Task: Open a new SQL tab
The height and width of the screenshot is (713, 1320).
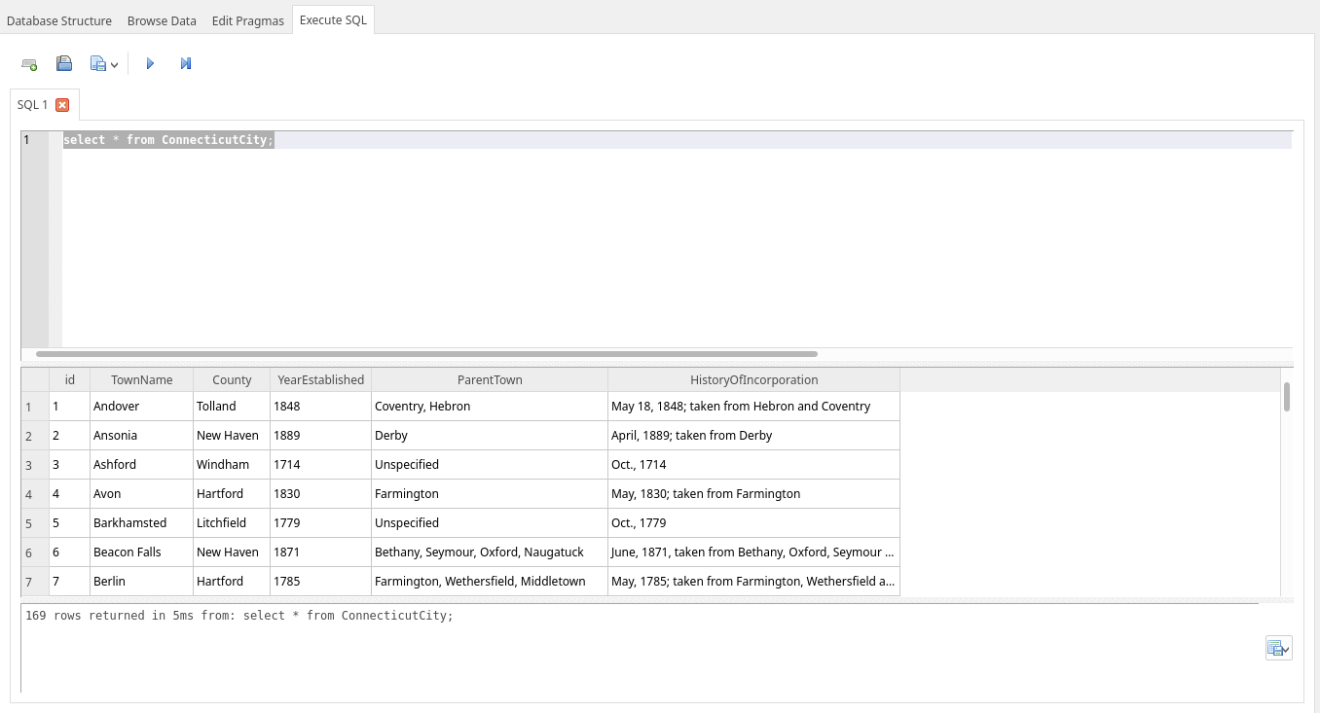Action: 29,64
